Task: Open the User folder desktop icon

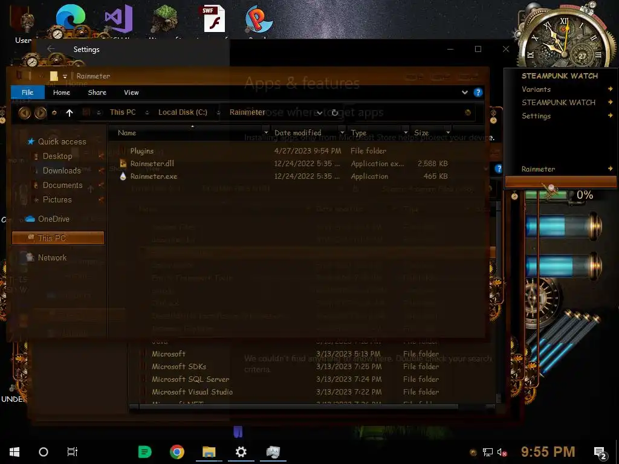Action: (23, 24)
